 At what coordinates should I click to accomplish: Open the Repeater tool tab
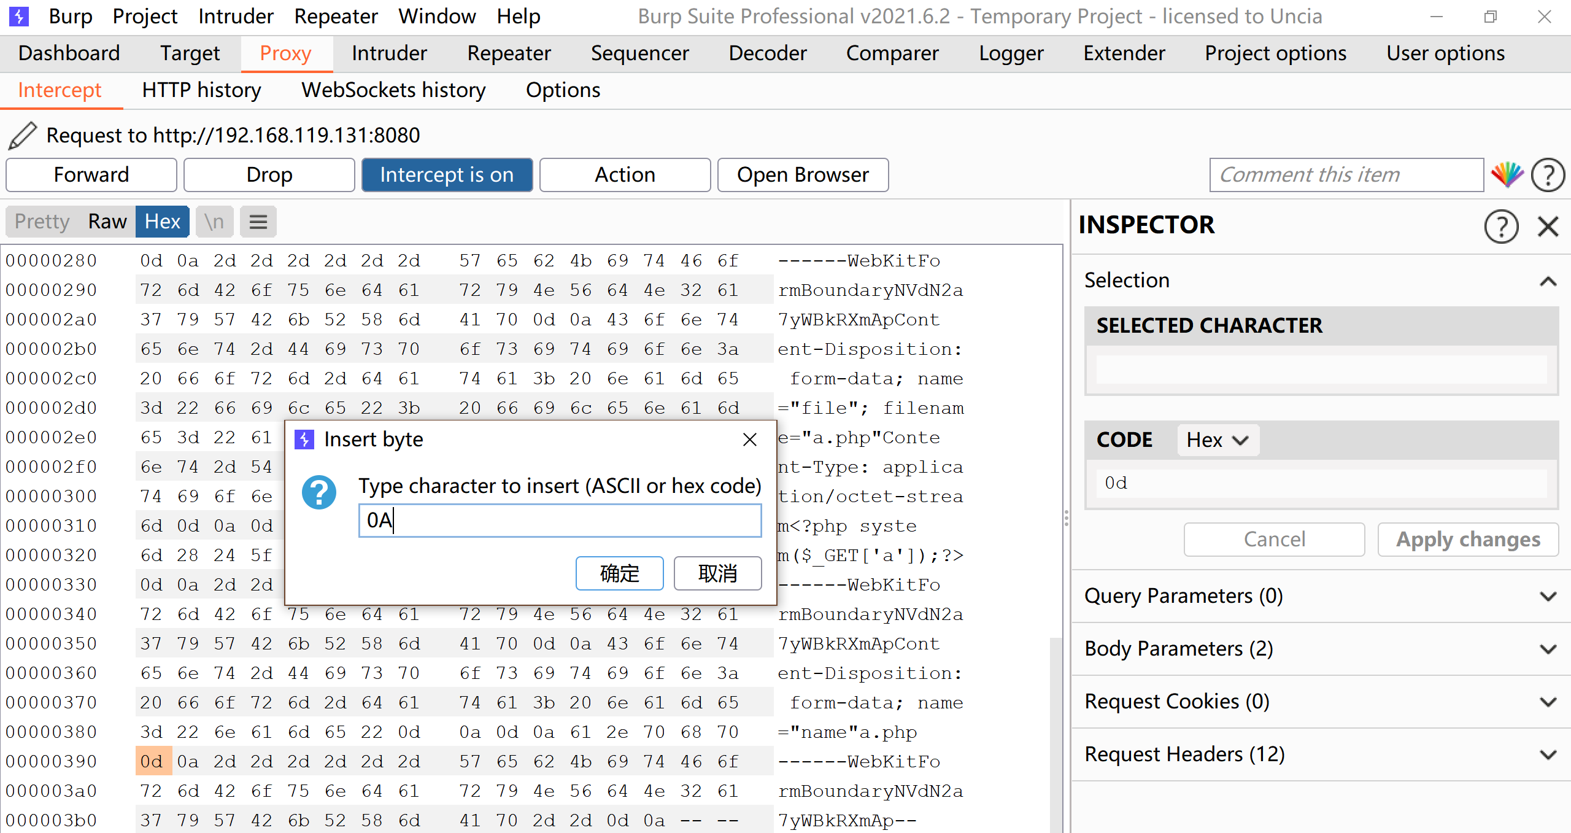click(x=509, y=53)
